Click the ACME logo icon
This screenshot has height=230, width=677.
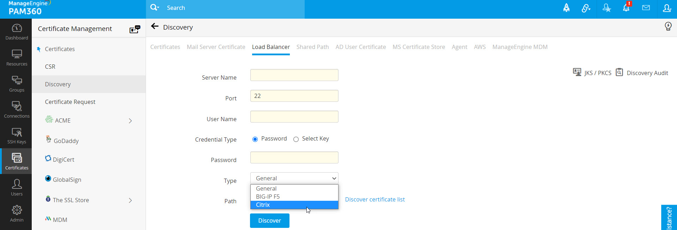[x=49, y=119]
